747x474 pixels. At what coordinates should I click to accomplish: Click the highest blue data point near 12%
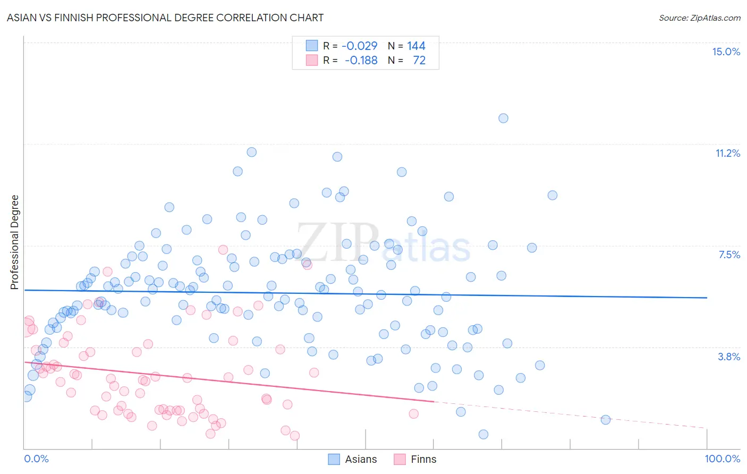[x=503, y=118]
